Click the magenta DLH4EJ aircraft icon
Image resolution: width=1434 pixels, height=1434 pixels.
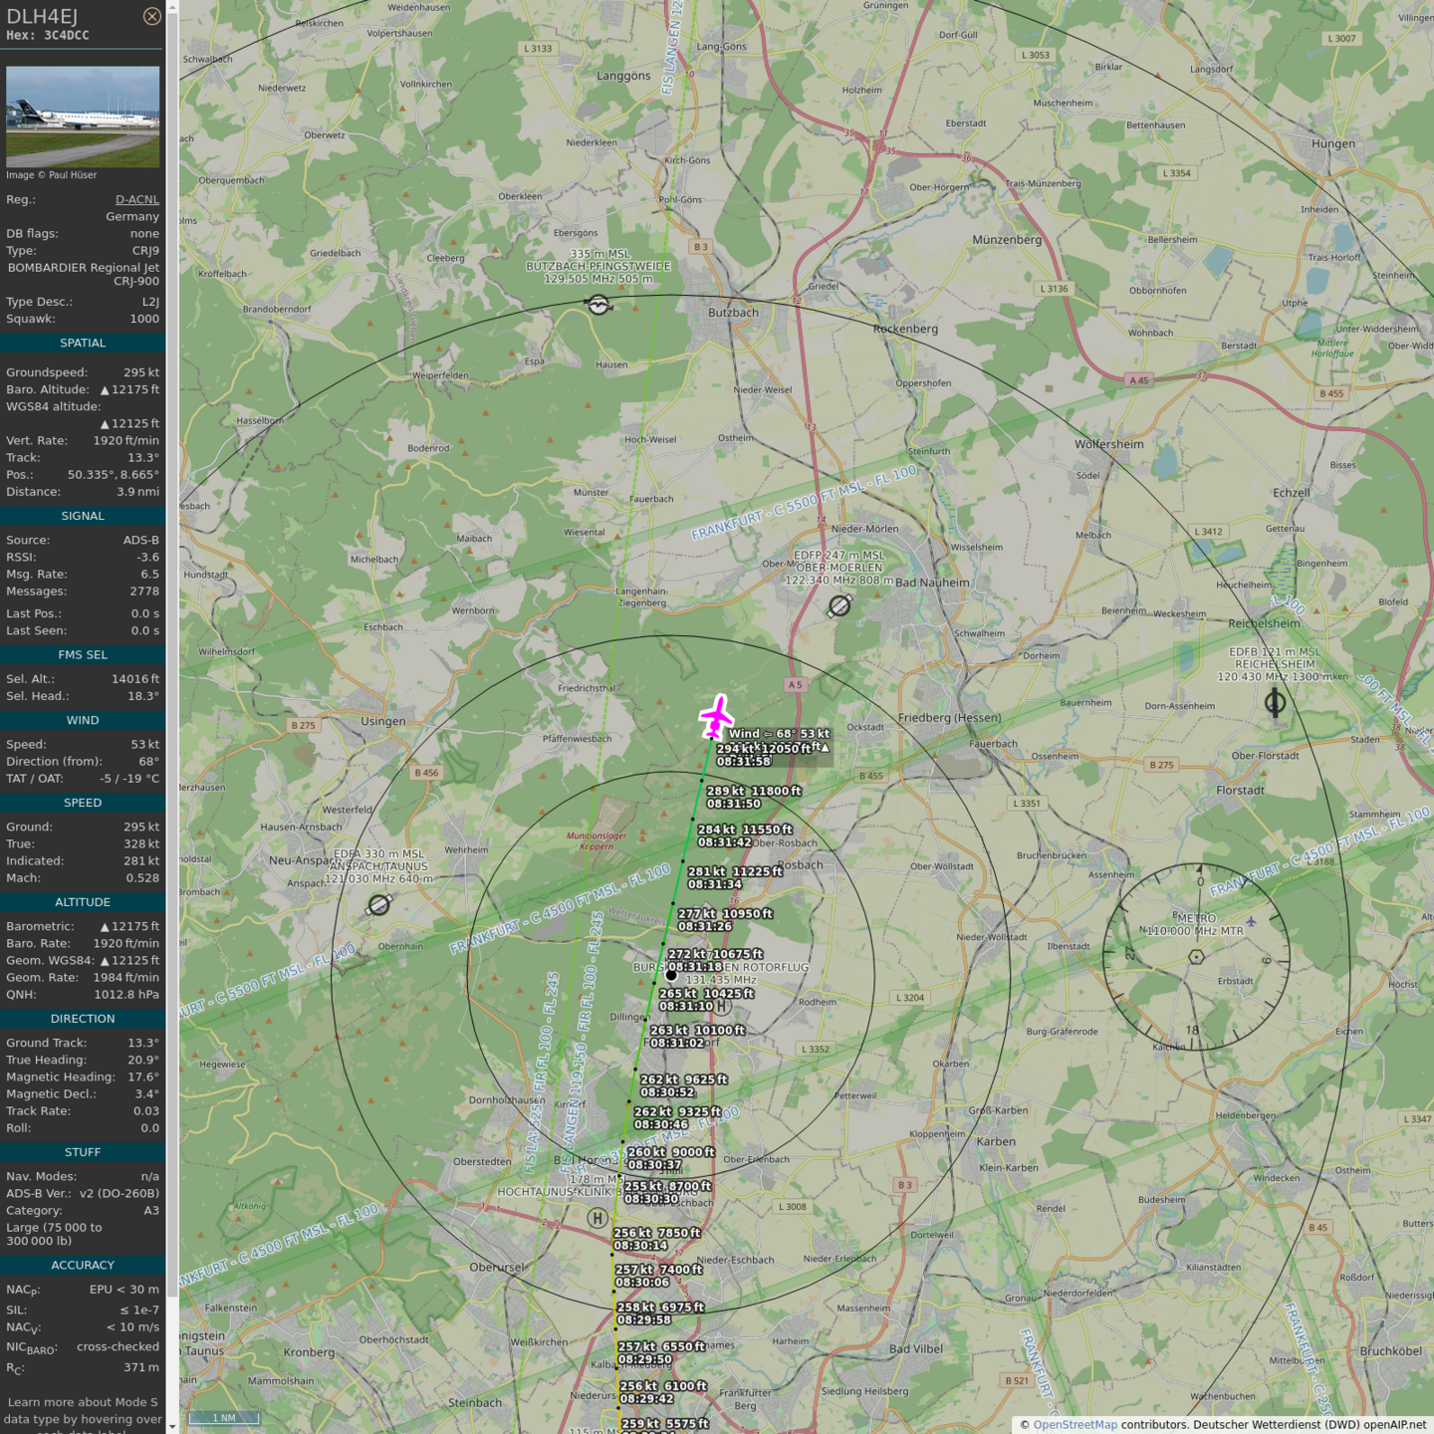[716, 716]
